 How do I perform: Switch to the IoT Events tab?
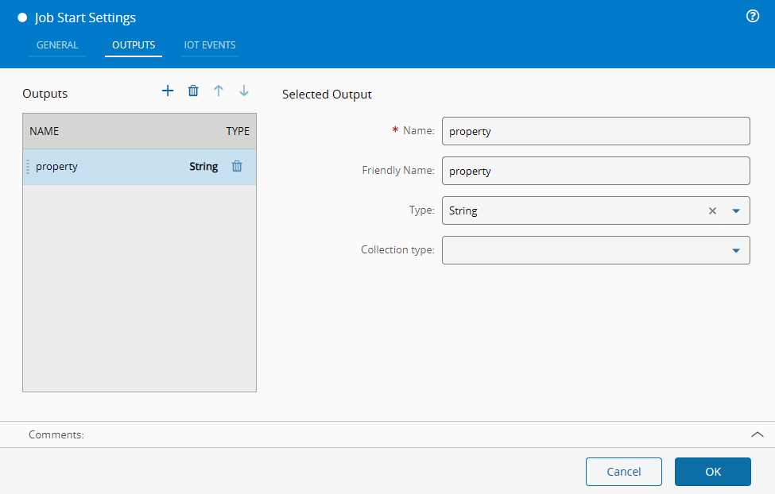[x=210, y=45]
